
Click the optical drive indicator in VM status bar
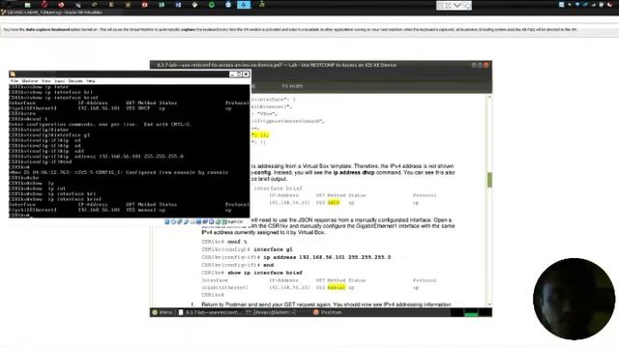[173, 221]
